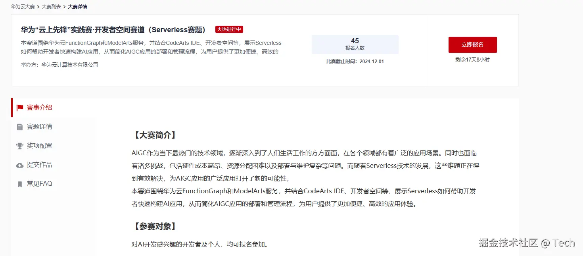Click the trophy icon beside 奖项配置
This screenshot has height=256, width=583.
tap(20, 146)
